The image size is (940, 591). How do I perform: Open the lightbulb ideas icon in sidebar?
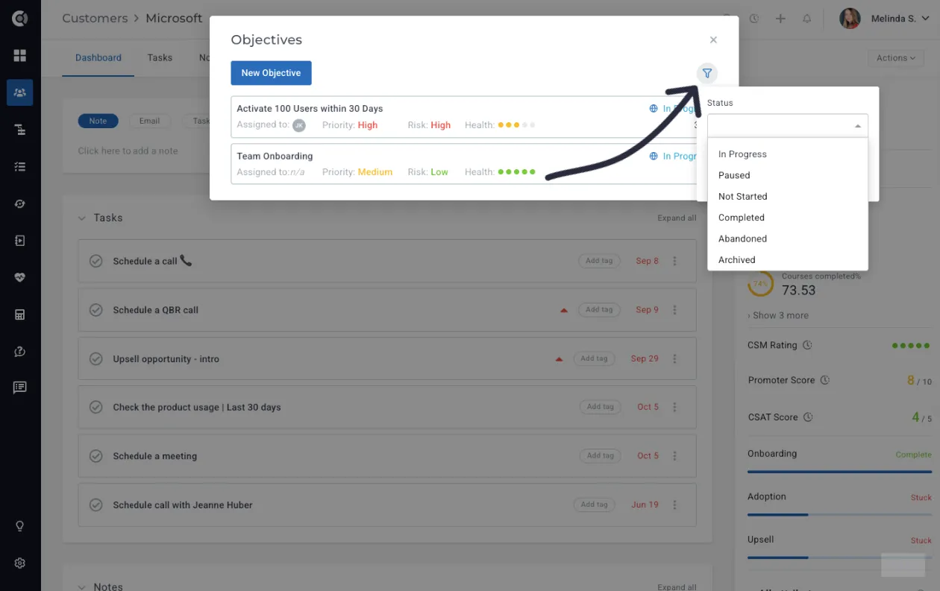[20, 526]
